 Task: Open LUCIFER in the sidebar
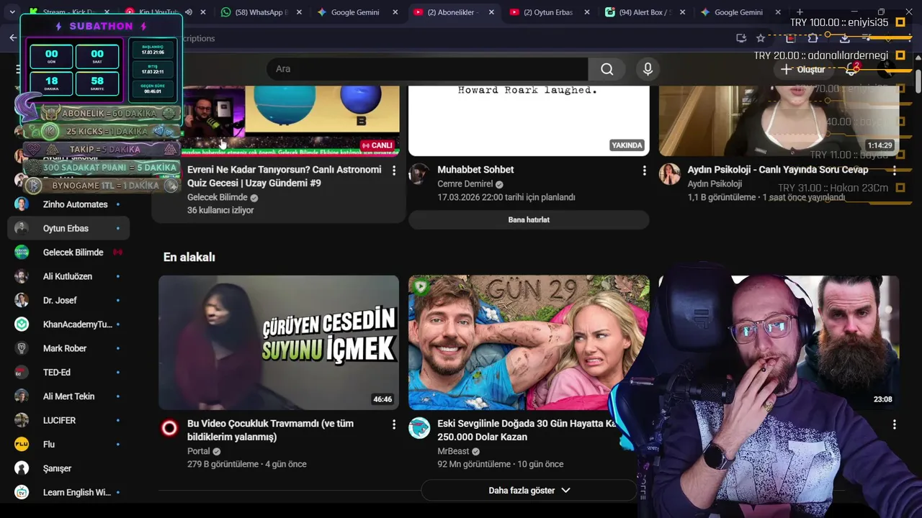[x=68, y=420]
